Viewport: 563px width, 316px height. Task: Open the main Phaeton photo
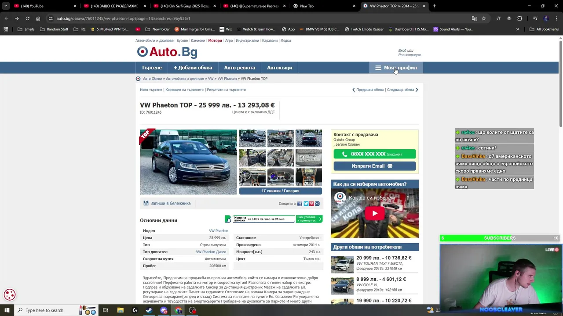point(188,162)
